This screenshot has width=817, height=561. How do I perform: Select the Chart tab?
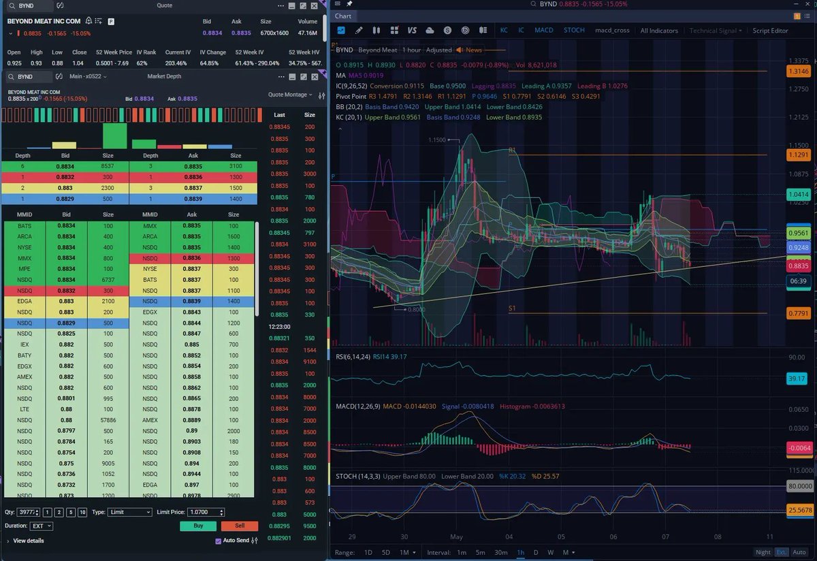[x=343, y=16]
